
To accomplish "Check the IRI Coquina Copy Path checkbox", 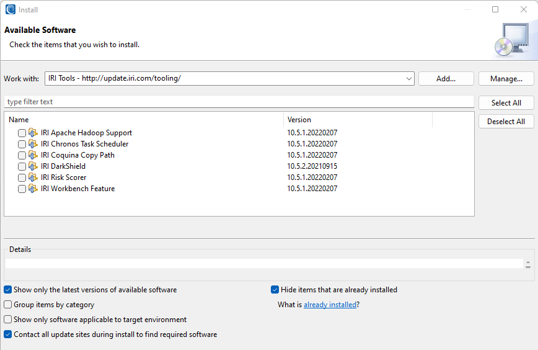I will [22, 155].
